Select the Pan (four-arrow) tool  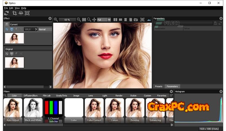tap(94, 19)
